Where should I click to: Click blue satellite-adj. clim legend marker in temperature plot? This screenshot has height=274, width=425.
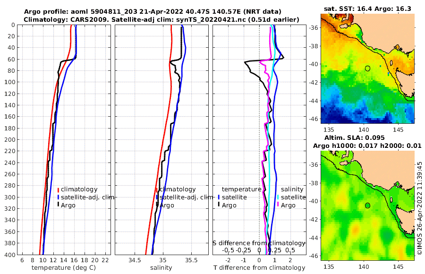[58, 197]
